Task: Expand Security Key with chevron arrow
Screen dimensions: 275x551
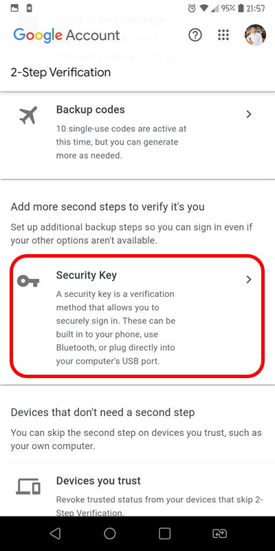Action: pyautogui.click(x=249, y=280)
